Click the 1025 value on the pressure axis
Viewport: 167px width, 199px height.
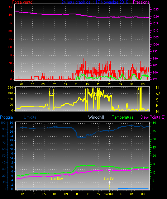[x=155, y=9]
